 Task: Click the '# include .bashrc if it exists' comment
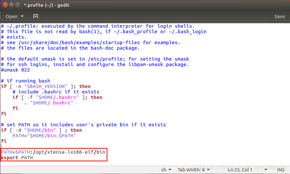click(x=56, y=92)
